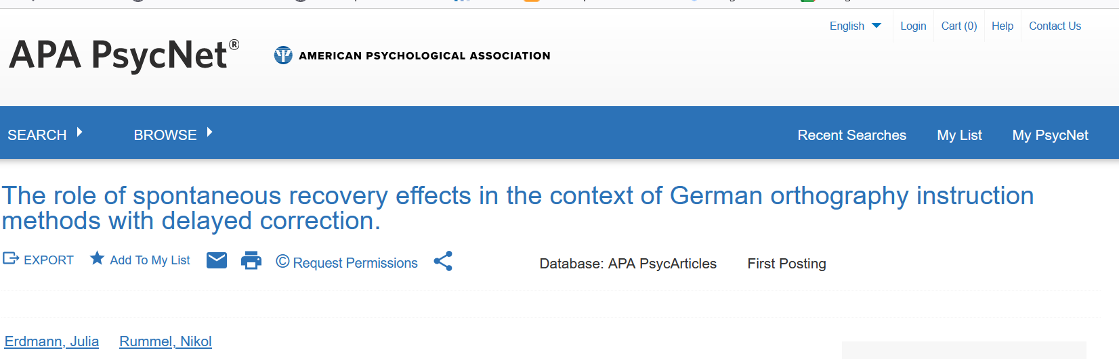The image size is (1119, 359).
Task: Expand the BROWSE menu arrow
Action: tap(209, 133)
